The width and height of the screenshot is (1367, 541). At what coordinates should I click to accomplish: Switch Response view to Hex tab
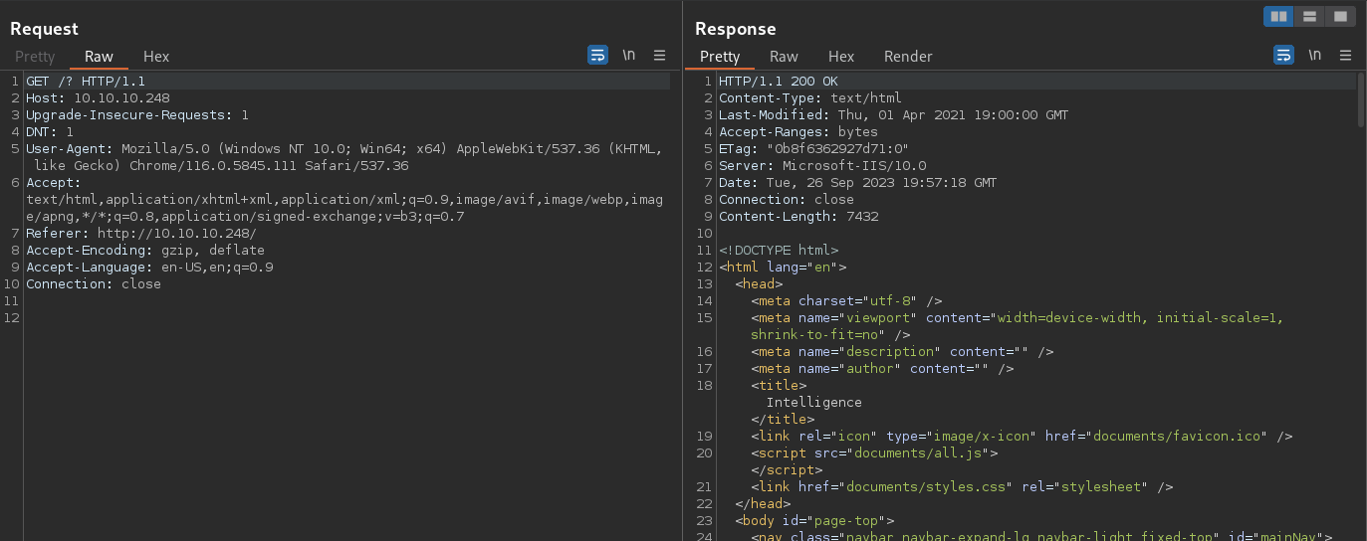click(x=841, y=57)
